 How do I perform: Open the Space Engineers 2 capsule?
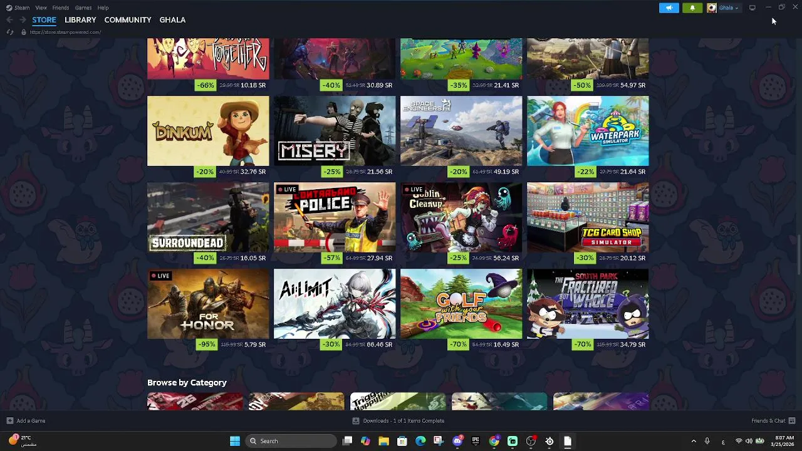pos(461,131)
